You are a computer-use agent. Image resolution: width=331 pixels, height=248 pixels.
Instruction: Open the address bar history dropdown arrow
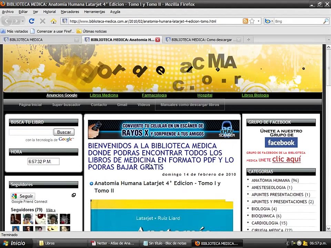[258, 21]
